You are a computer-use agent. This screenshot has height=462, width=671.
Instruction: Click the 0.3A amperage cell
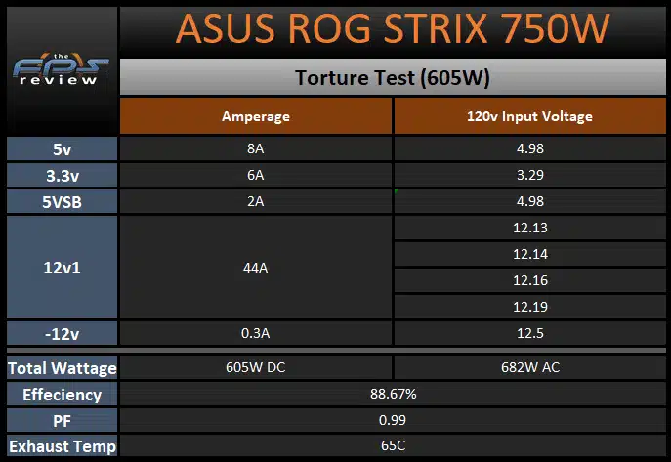(x=256, y=333)
